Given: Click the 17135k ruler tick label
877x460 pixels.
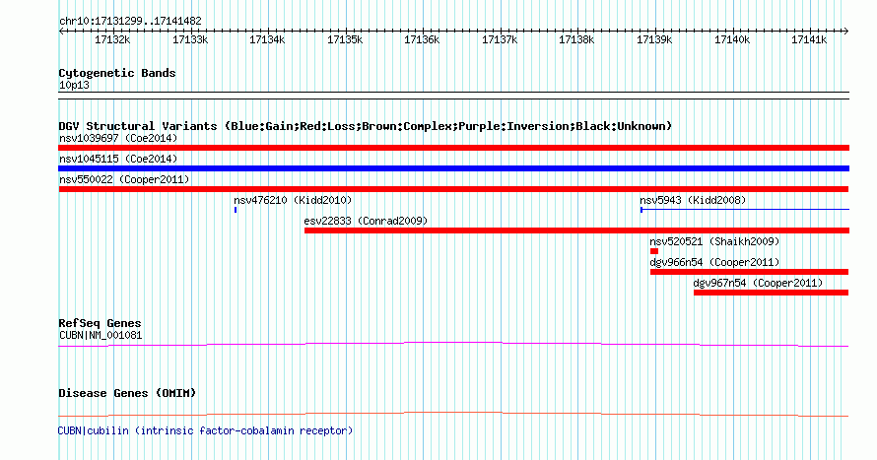Looking at the screenshot, I should pyautogui.click(x=345, y=39).
